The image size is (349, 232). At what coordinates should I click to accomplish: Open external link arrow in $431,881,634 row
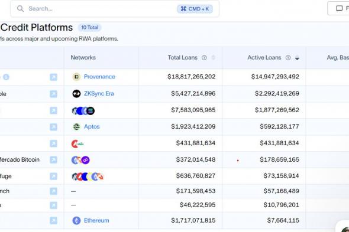(x=53, y=143)
